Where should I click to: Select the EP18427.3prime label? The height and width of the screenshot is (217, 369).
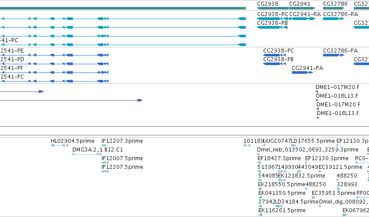coord(279,158)
